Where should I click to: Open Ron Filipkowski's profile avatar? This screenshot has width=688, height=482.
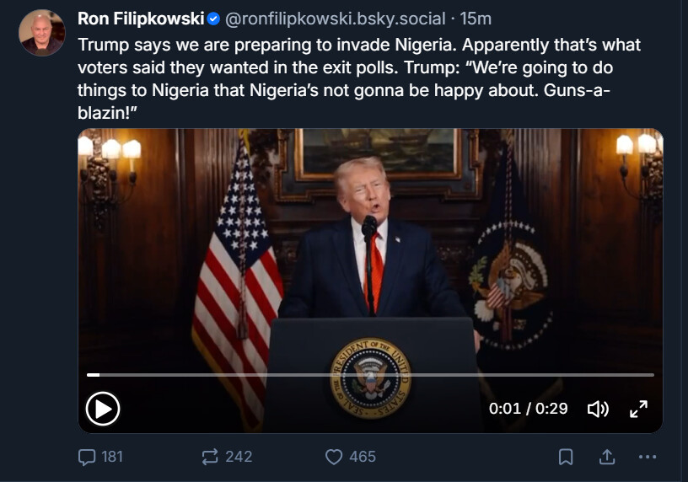42,33
